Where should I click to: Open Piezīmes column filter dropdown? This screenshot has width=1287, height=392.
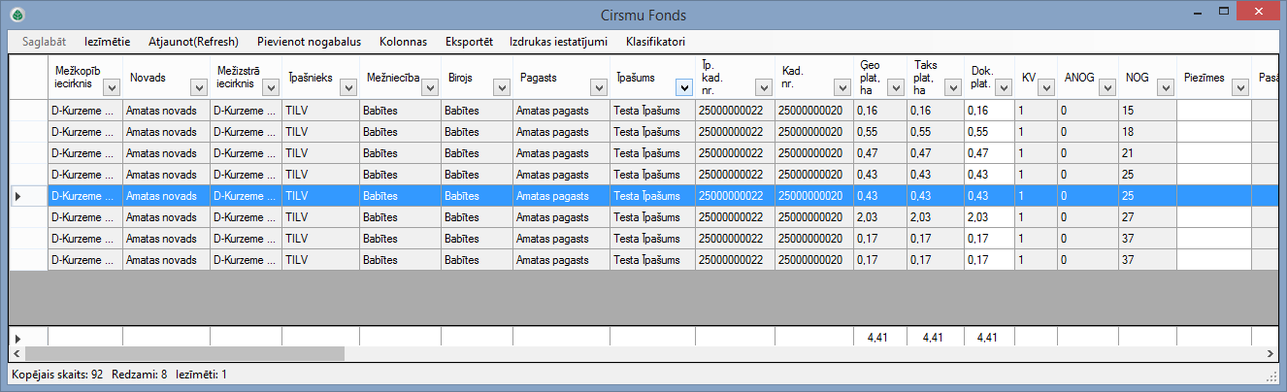(x=1238, y=87)
